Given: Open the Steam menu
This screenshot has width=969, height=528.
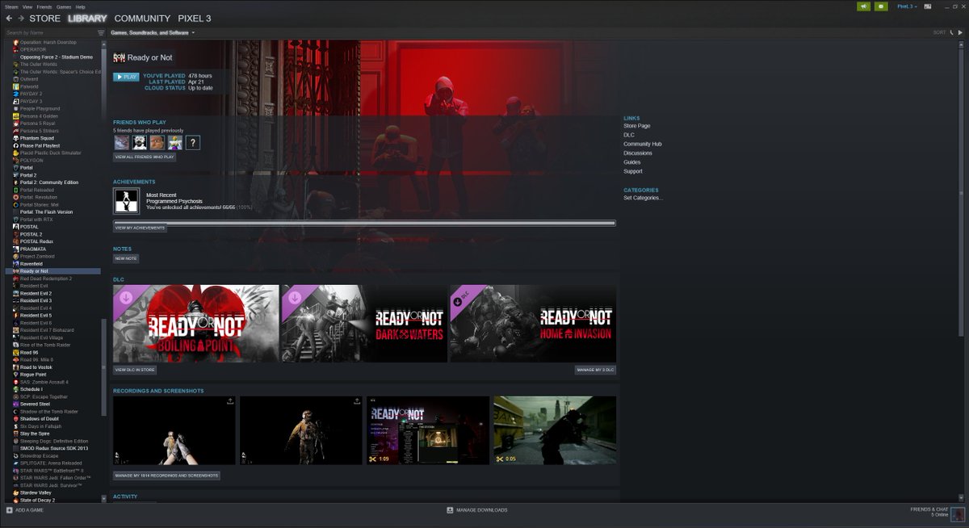Looking at the screenshot, I should tap(11, 6).
